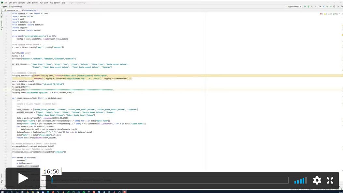
Task: Show Git history clock icon
Action: click(x=334, y=6)
